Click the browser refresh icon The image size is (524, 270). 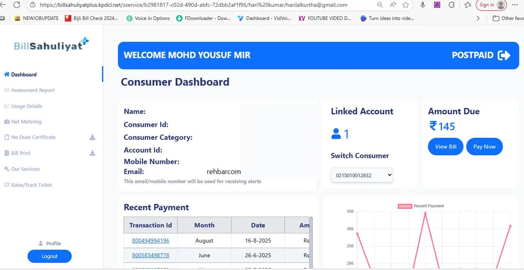pyautogui.click(x=17, y=5)
